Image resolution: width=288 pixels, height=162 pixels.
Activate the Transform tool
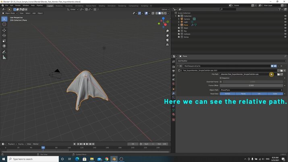(x=4, y=46)
